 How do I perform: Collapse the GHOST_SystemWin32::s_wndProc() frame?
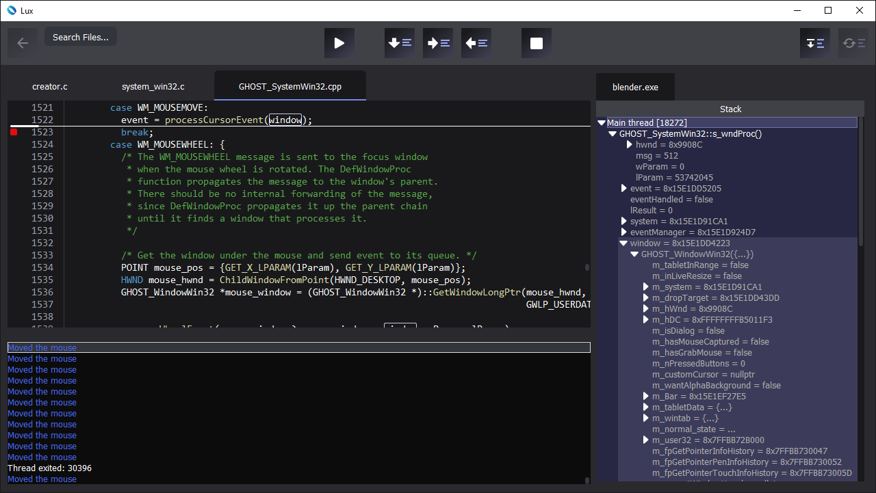613,134
